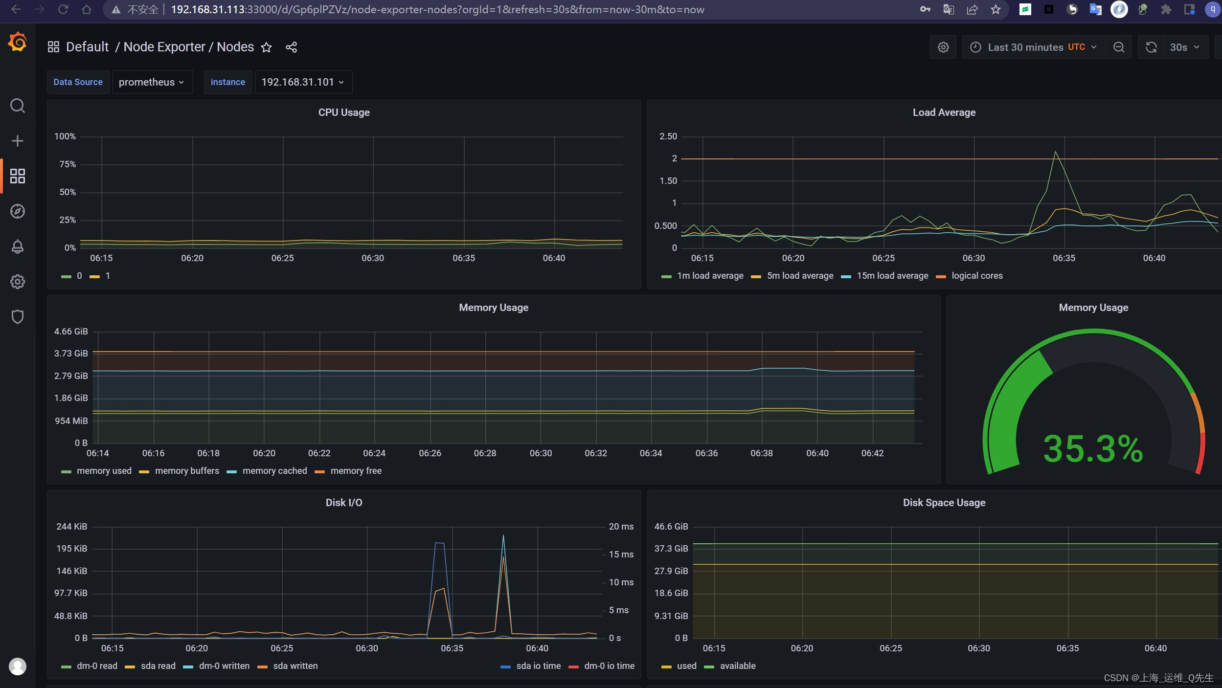Zoom out the time range
This screenshot has width=1222, height=688.
pyautogui.click(x=1119, y=47)
